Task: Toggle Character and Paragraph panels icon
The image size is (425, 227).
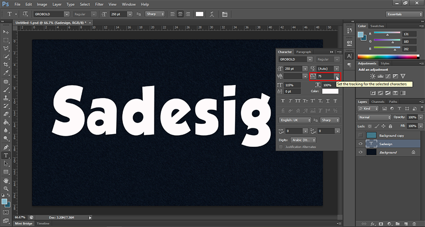Action: pos(225,14)
